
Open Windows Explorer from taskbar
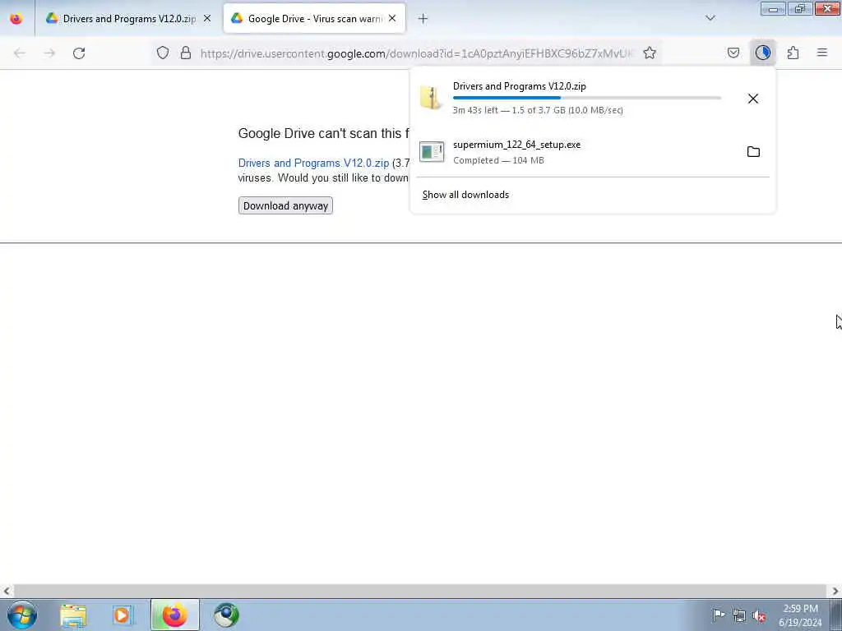(73, 615)
